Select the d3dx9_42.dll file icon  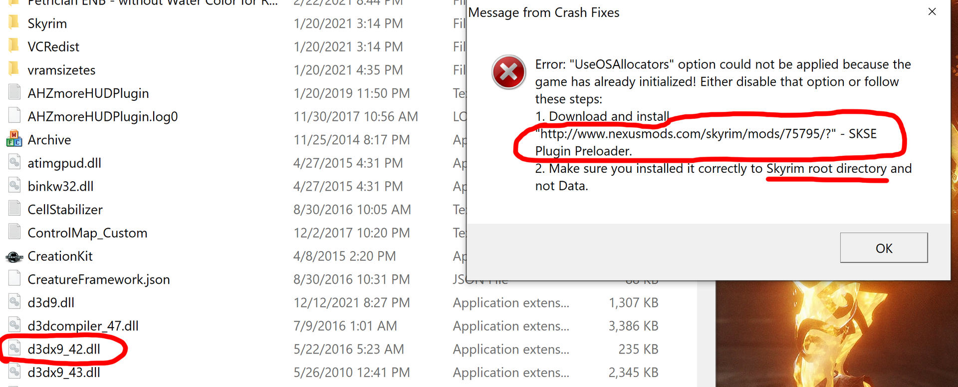coord(14,348)
